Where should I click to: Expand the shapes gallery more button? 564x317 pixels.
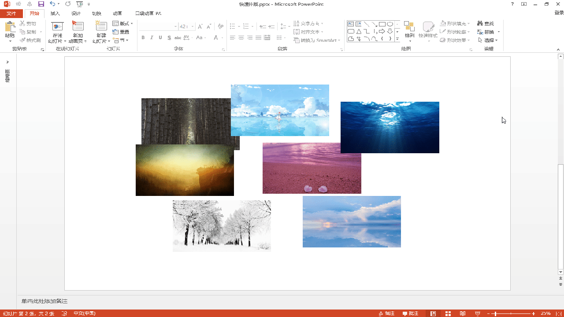tap(397, 39)
